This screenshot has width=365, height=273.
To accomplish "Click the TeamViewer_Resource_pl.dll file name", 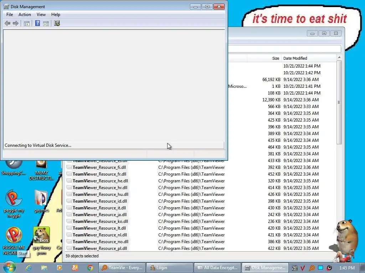I will click(x=100, y=248).
